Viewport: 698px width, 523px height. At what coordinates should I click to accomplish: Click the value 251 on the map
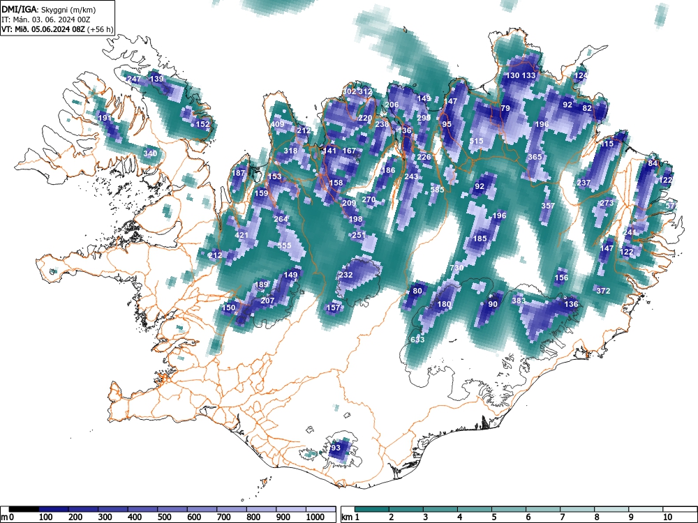click(359, 235)
